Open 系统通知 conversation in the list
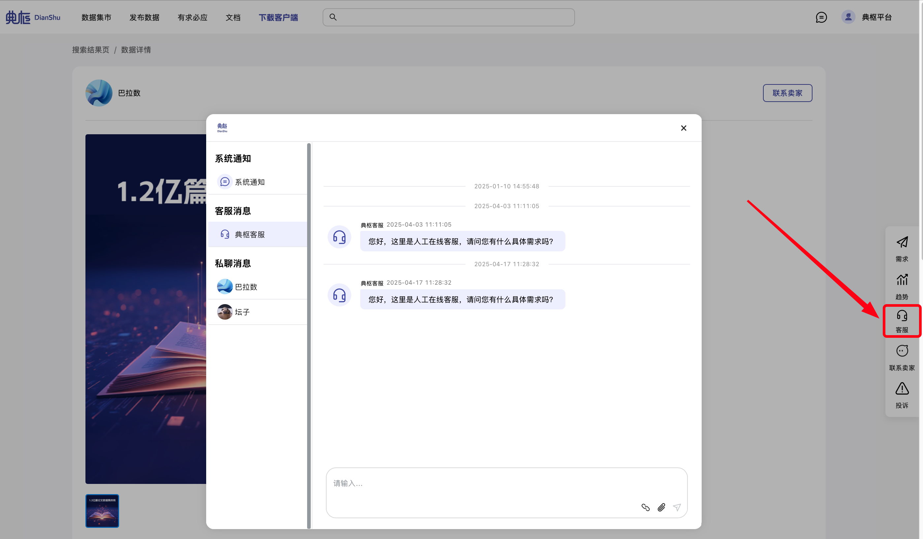 [x=258, y=182]
